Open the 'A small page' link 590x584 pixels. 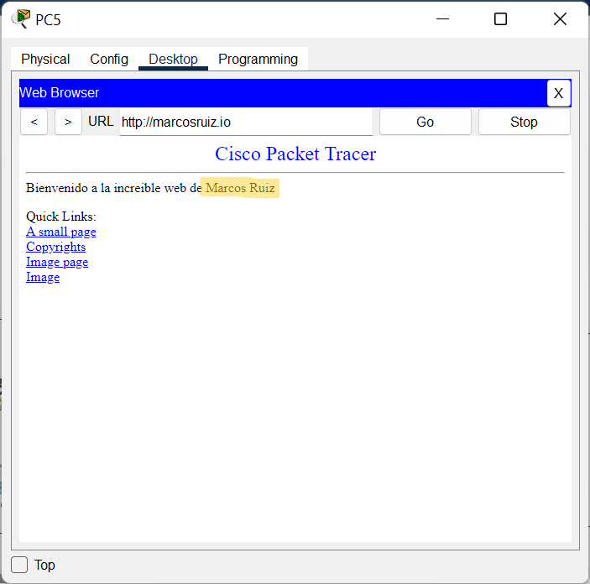[x=60, y=232]
